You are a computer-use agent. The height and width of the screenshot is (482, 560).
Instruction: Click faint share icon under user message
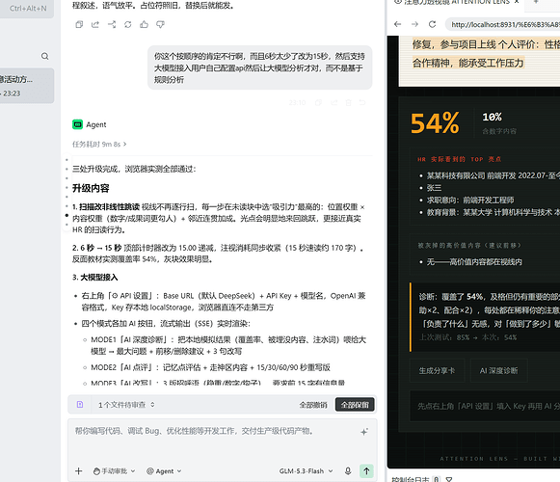click(333, 103)
